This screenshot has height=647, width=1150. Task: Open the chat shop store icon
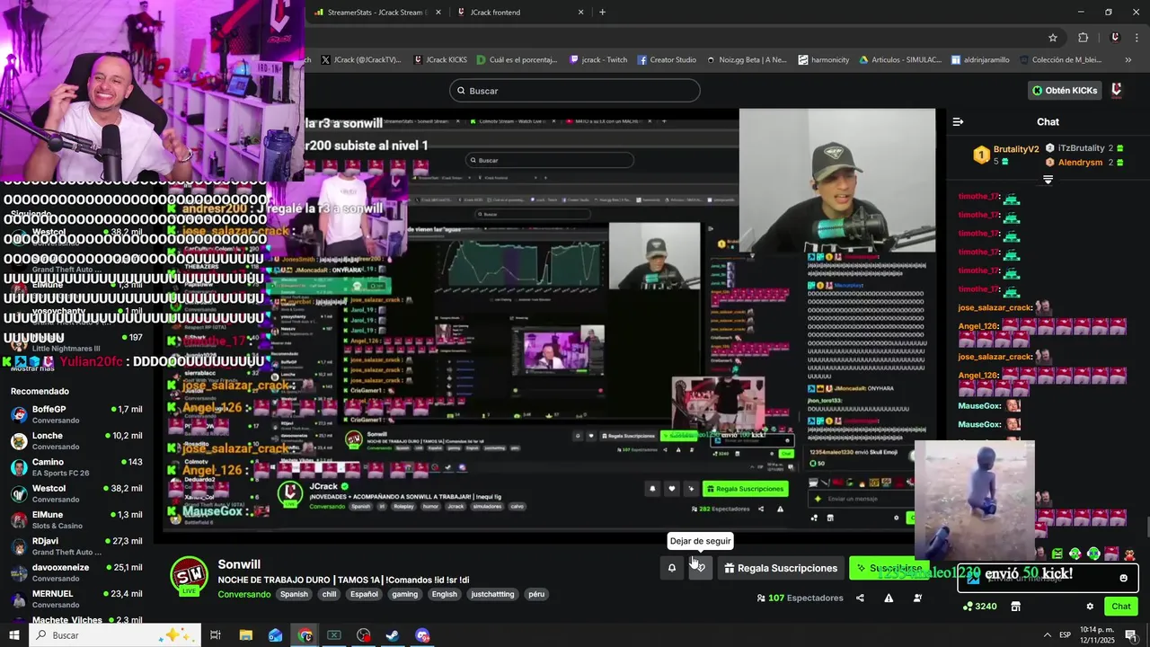1015,607
